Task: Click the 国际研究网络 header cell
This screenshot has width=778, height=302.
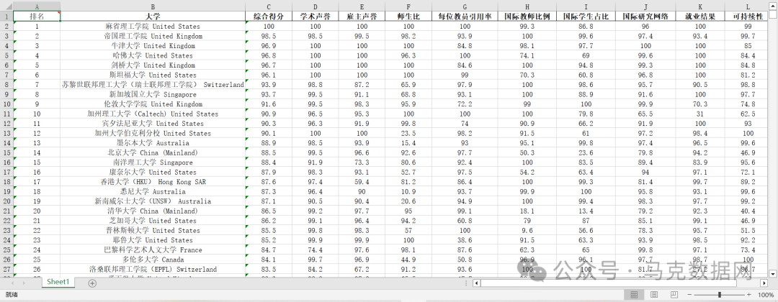Action: pos(645,17)
